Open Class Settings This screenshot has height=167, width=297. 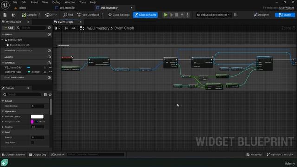pyautogui.click(x=119, y=15)
